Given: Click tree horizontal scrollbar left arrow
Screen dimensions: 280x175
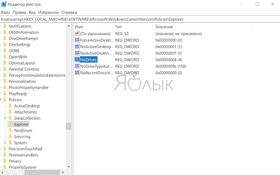Looking at the screenshot, I should [x=2, y=172].
